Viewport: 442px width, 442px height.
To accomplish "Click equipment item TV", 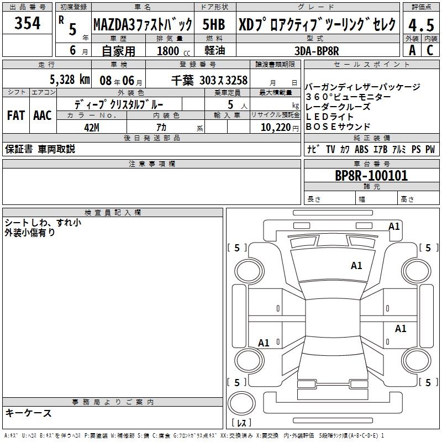I will [x=330, y=149].
